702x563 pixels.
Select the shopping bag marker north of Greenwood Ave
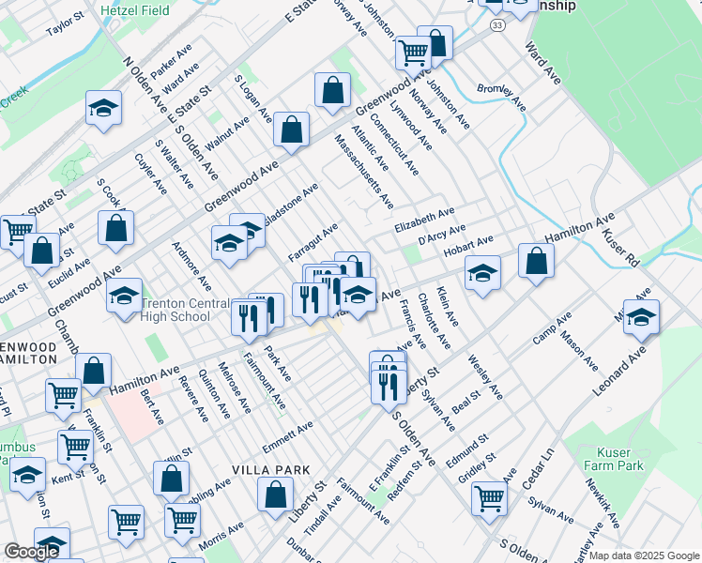click(x=332, y=92)
